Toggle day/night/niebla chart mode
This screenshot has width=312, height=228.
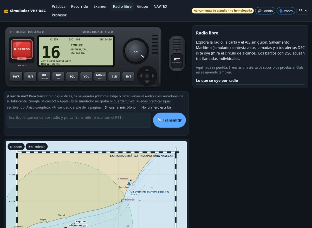click(37, 147)
